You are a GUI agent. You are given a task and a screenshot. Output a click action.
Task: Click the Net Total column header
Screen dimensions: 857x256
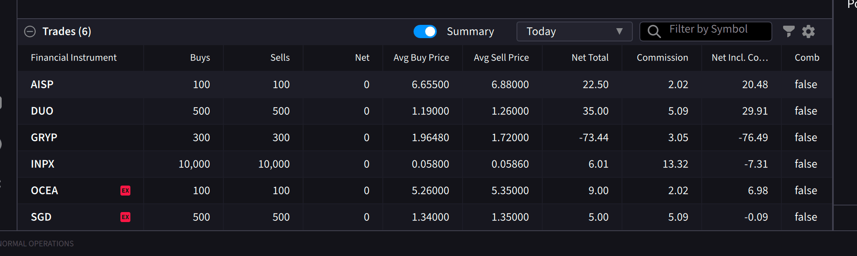point(590,58)
